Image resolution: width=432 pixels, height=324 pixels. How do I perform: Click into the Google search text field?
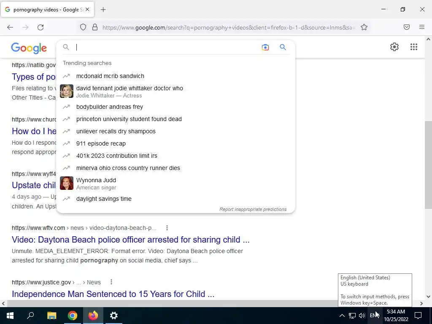167,47
